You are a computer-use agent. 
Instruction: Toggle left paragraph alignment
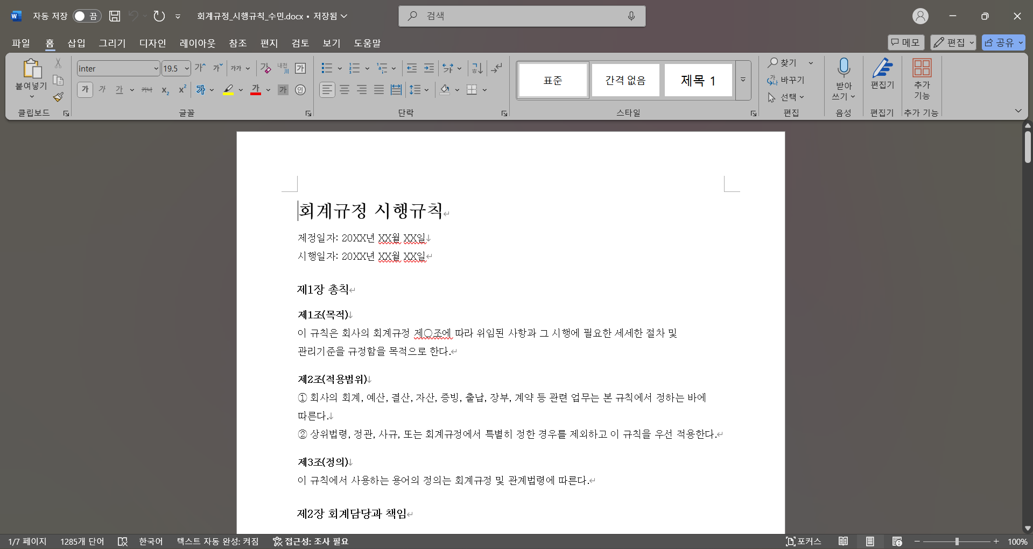click(x=327, y=90)
